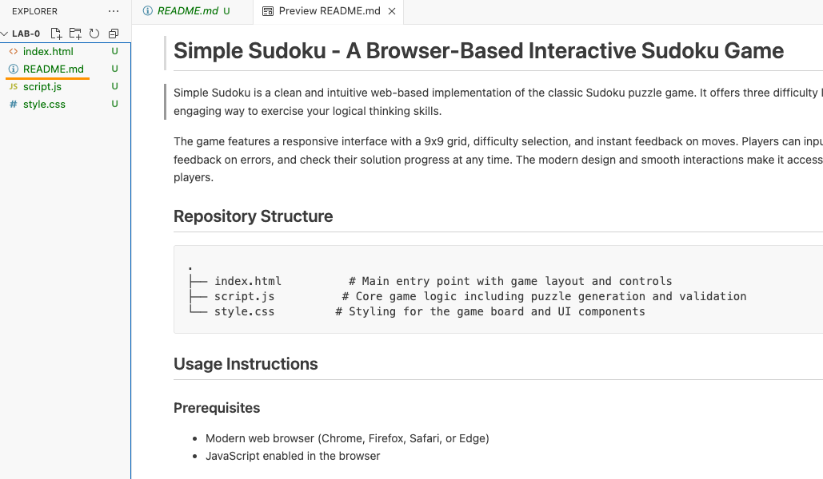Click the info icon on README.md tab
This screenshot has width=823, height=479.
[x=148, y=11]
